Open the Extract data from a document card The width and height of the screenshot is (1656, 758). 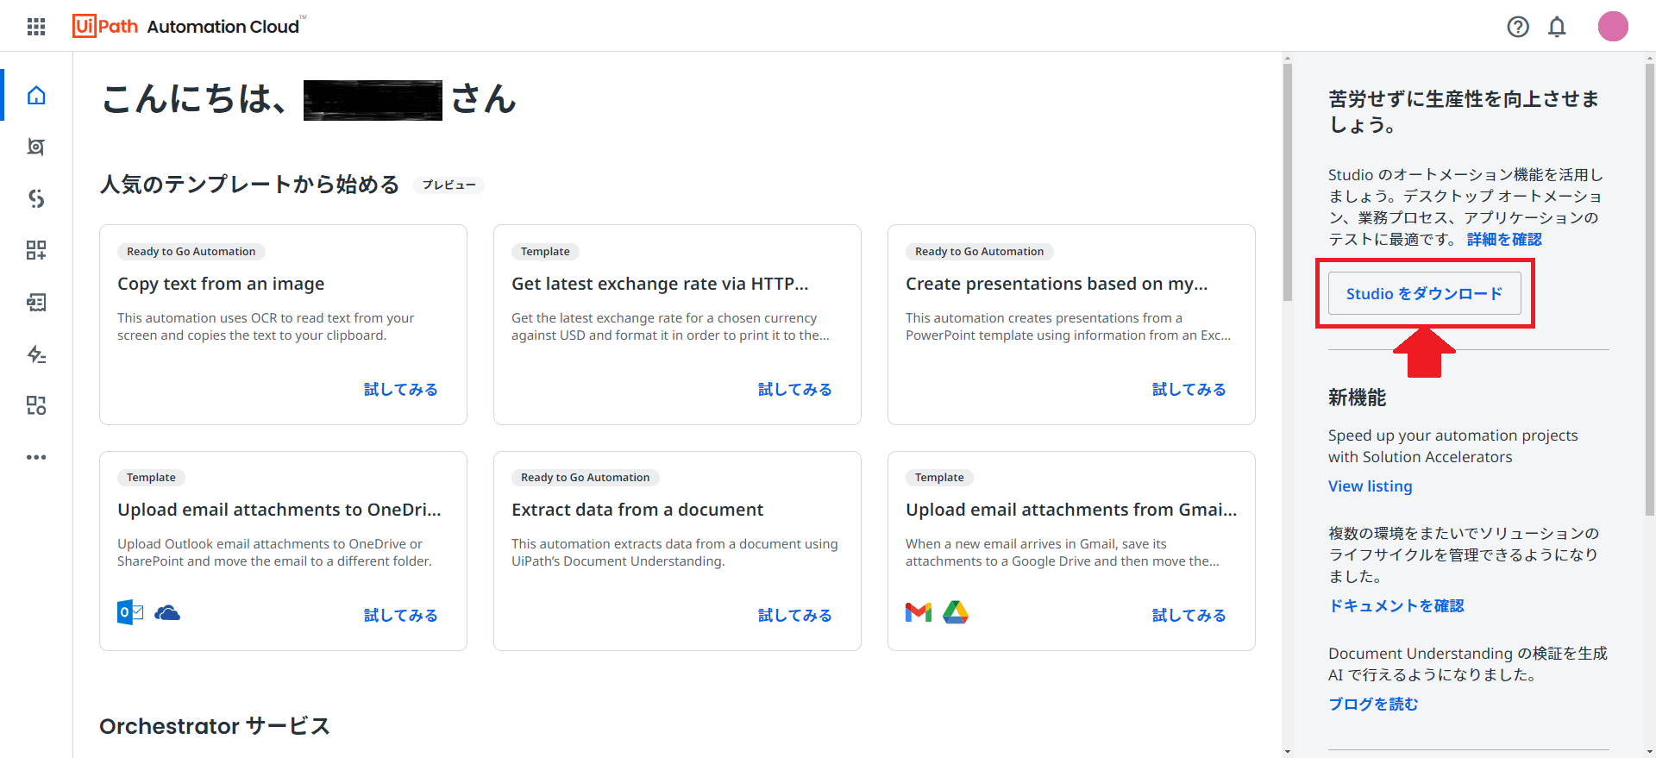click(x=677, y=551)
